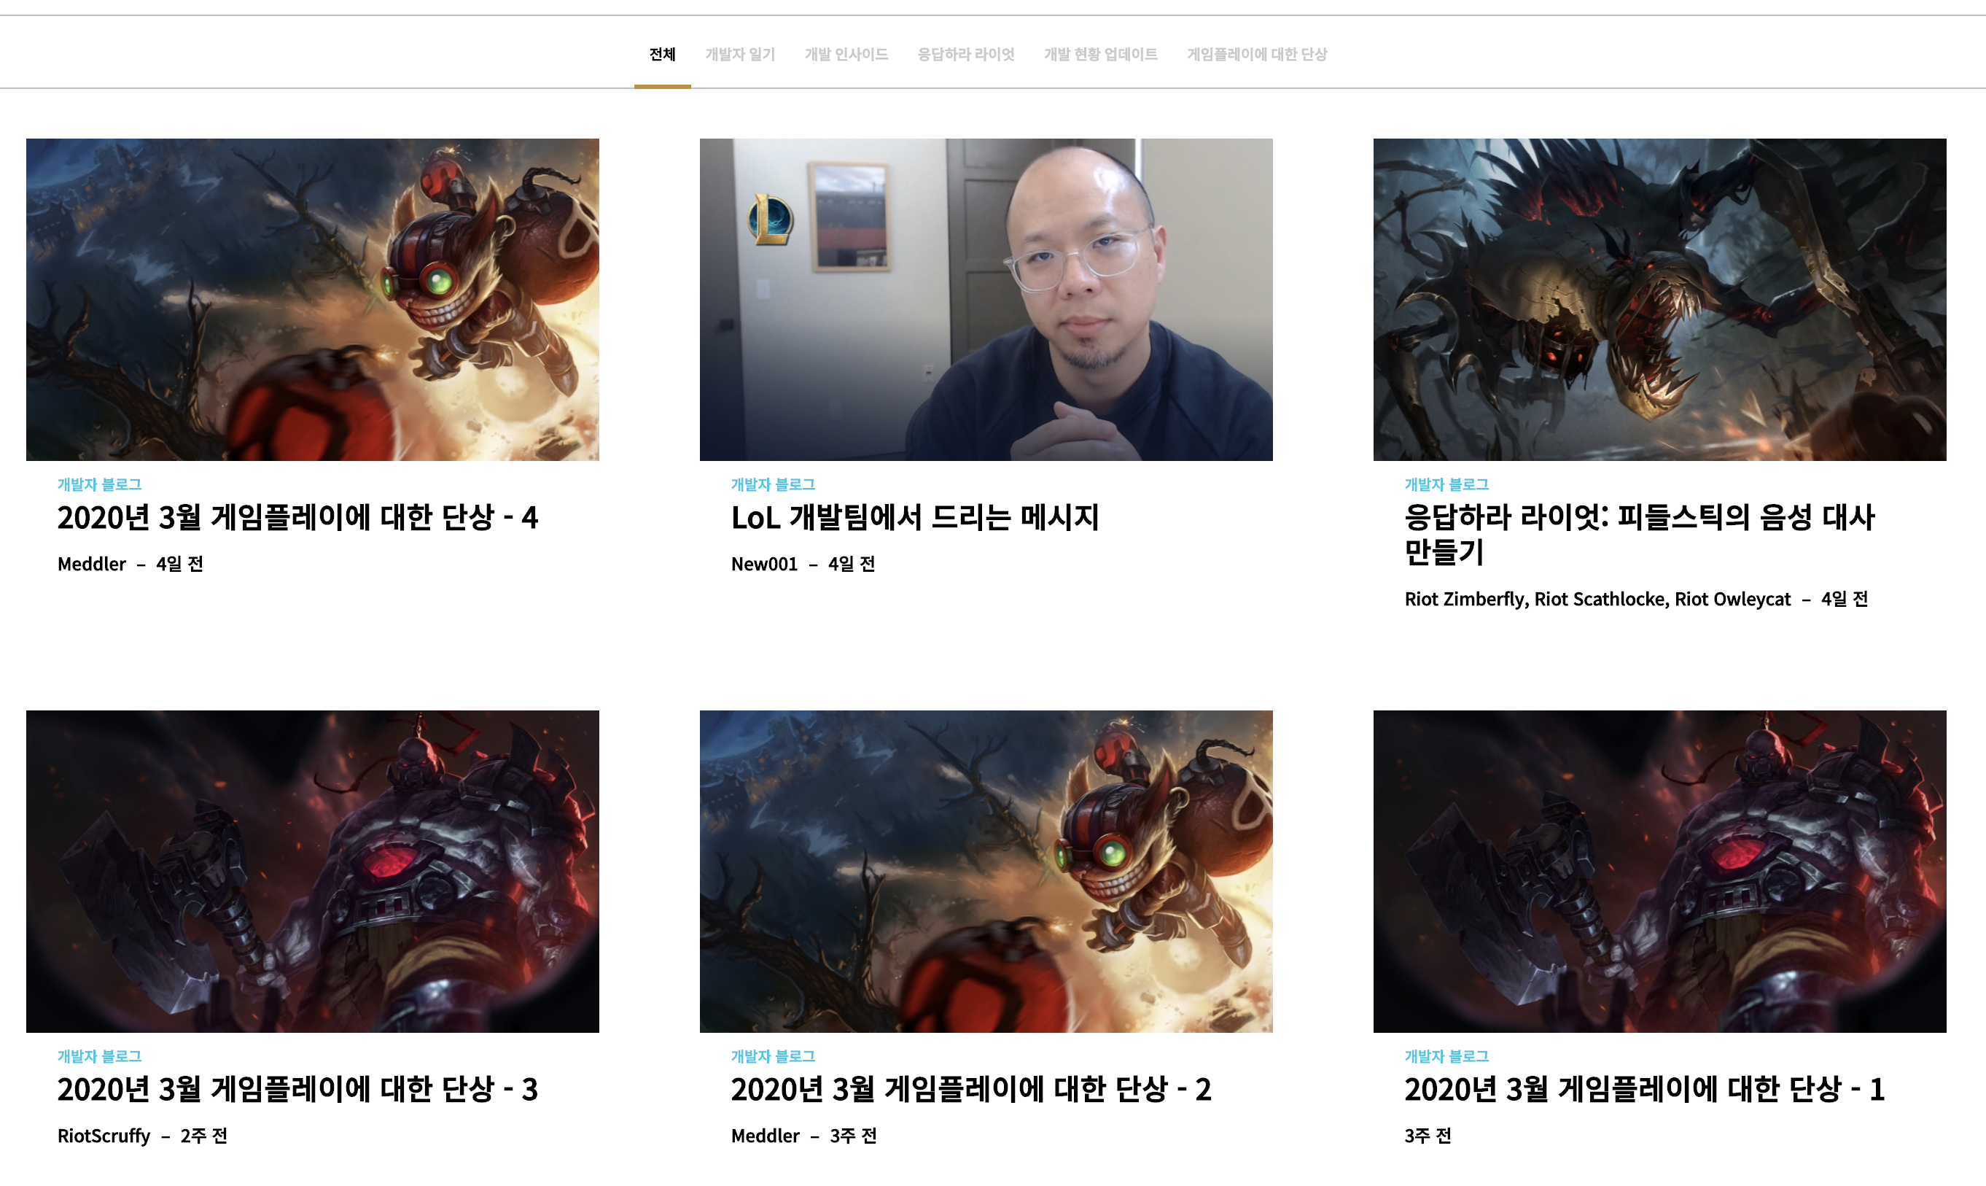Open article 2020년 3월 게임플레이에 대한 단상 - 2

pyautogui.click(x=970, y=1089)
